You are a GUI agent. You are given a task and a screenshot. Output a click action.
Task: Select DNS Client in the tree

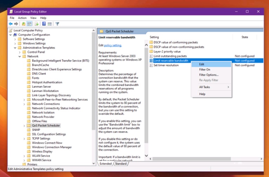[39, 73]
